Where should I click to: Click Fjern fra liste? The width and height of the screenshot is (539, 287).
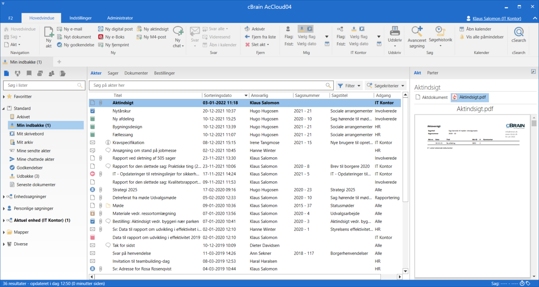[x=260, y=37]
